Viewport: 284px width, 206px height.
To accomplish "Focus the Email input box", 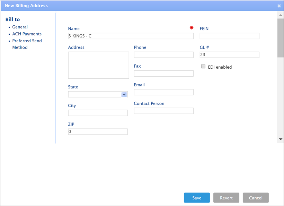I will point(163,92).
